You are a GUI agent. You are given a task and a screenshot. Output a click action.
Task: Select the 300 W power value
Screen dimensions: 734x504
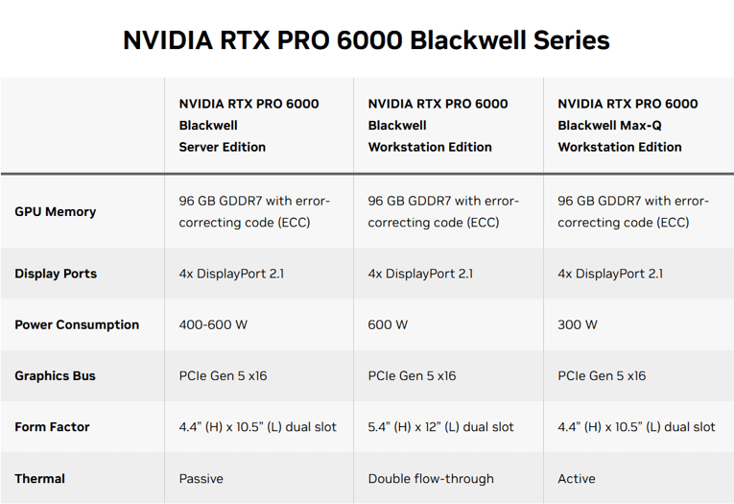point(578,324)
